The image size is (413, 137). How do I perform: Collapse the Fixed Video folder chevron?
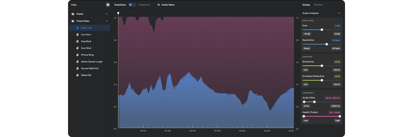(107, 21)
